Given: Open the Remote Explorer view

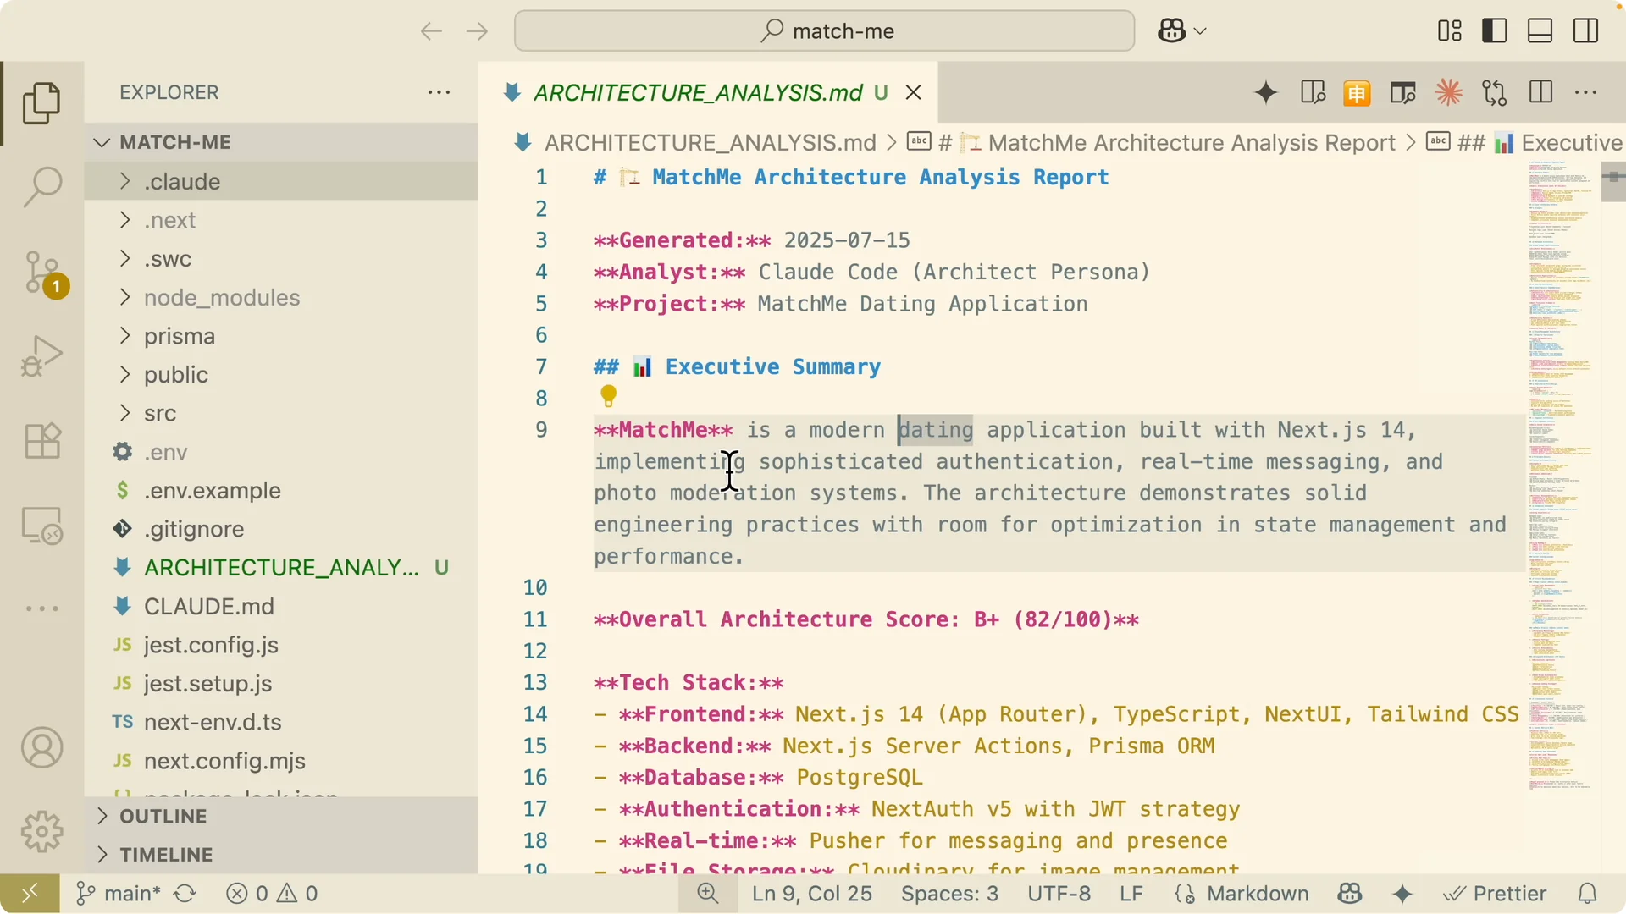Looking at the screenshot, I should point(41,526).
